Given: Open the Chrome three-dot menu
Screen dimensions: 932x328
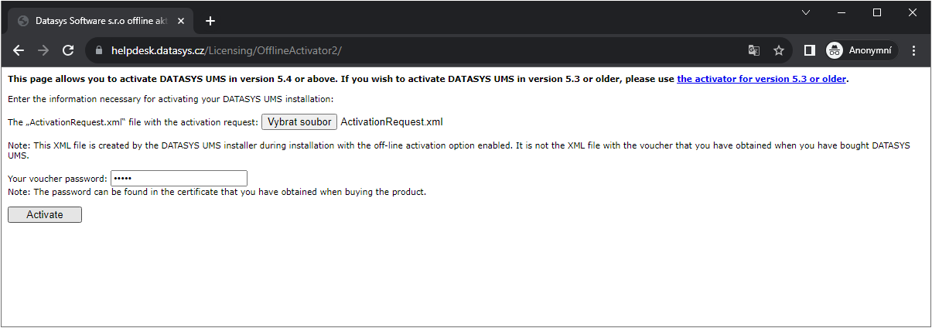Looking at the screenshot, I should (x=913, y=50).
